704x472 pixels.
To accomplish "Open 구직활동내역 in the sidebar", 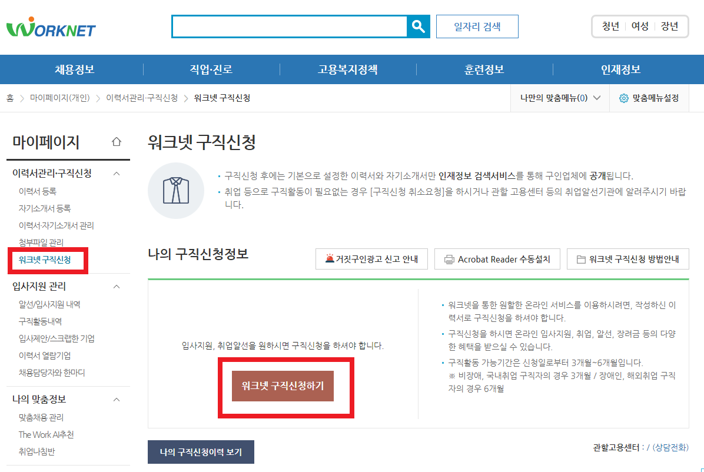I will click(40, 321).
